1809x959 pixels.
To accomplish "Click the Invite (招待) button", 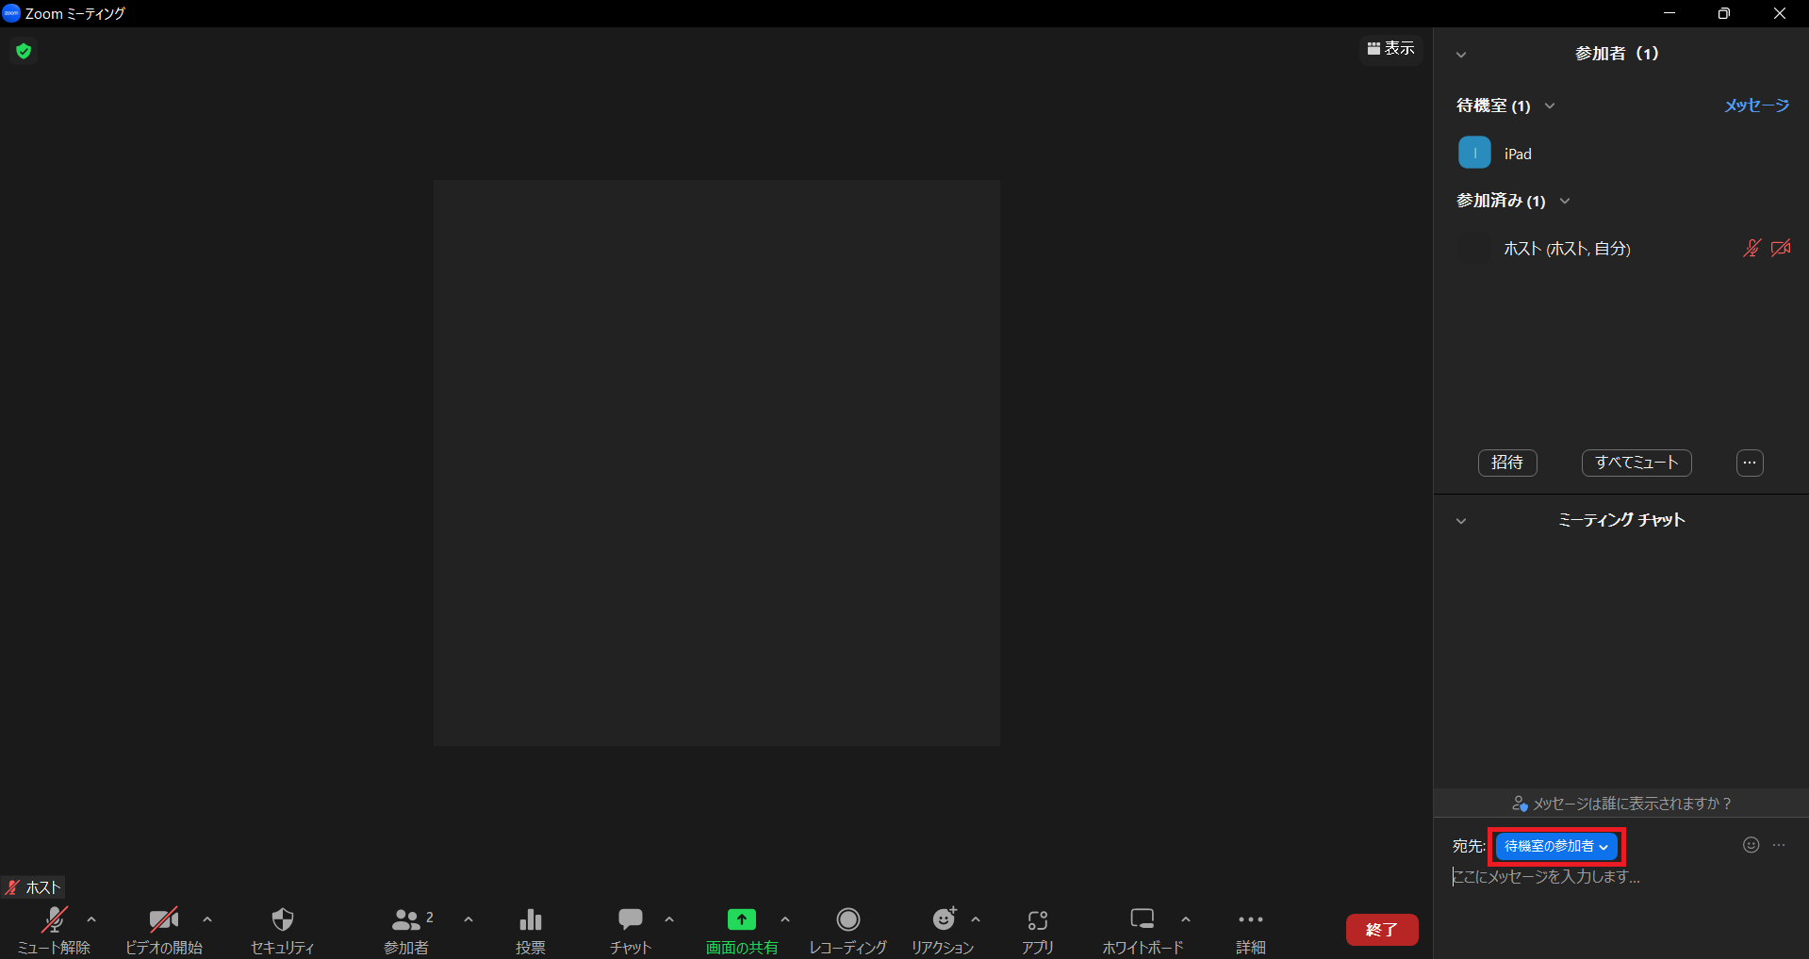I will click(1506, 463).
